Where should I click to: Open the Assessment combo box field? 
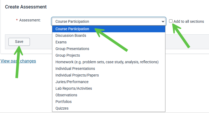[109, 21]
